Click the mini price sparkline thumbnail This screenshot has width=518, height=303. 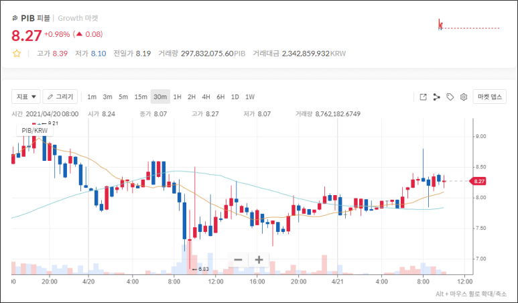(x=468, y=25)
